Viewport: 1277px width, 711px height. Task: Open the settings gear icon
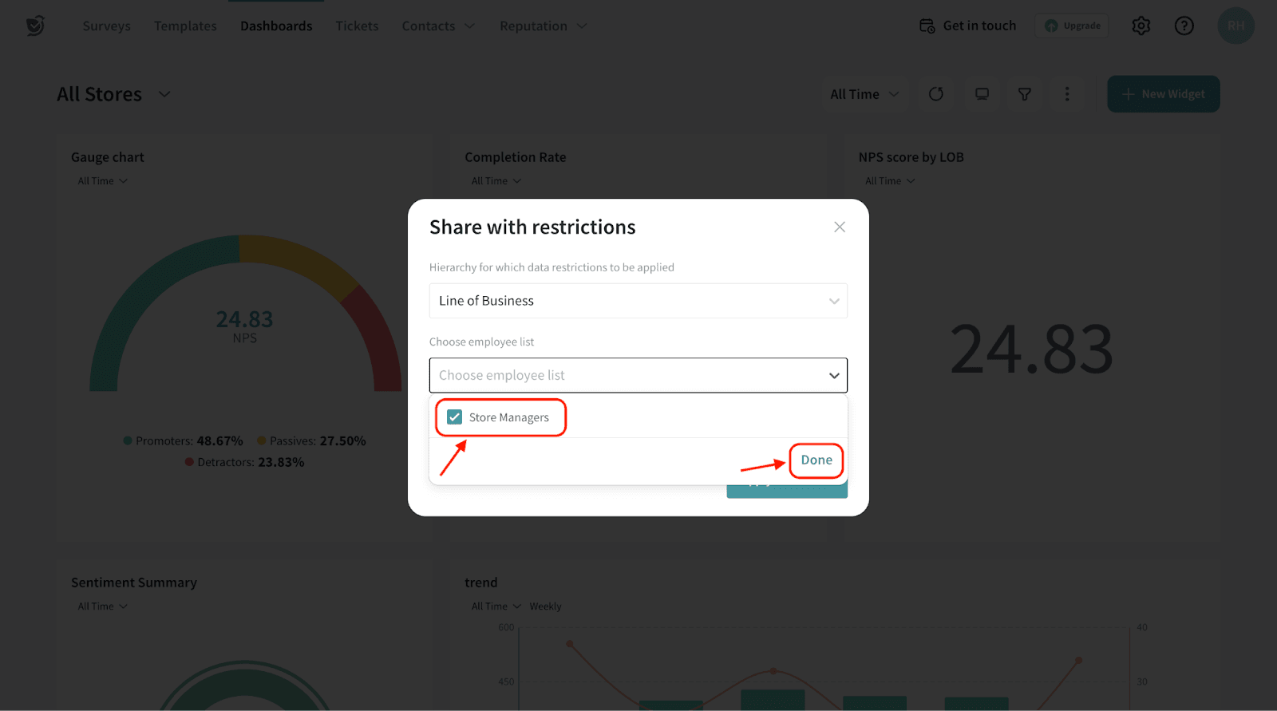pos(1141,26)
